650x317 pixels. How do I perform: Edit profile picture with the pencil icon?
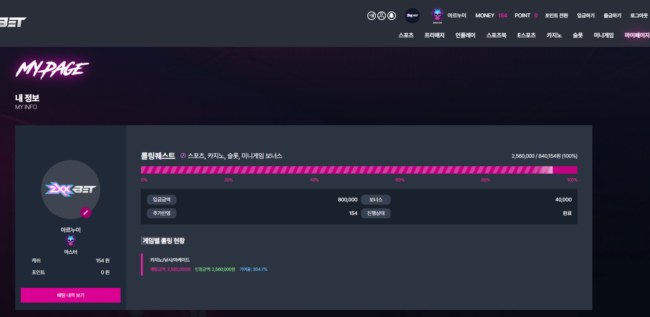pyautogui.click(x=86, y=212)
